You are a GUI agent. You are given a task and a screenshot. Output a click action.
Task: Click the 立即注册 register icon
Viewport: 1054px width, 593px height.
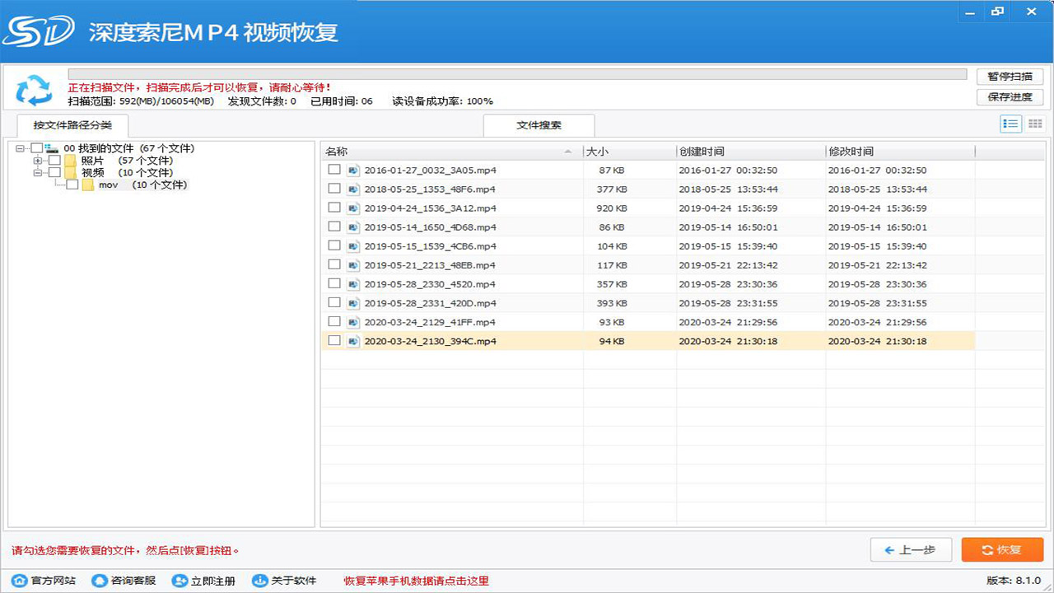[x=180, y=580]
